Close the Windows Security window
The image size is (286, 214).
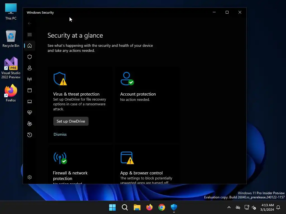pyautogui.click(x=240, y=12)
